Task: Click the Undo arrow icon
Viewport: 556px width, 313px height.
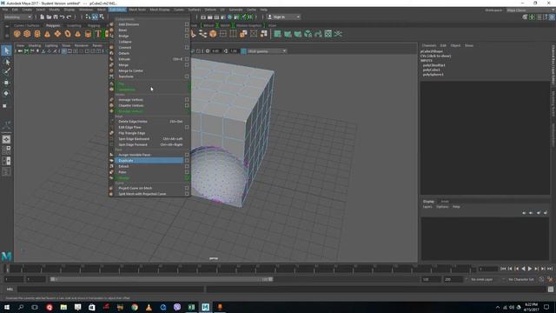Action: click(x=62, y=17)
